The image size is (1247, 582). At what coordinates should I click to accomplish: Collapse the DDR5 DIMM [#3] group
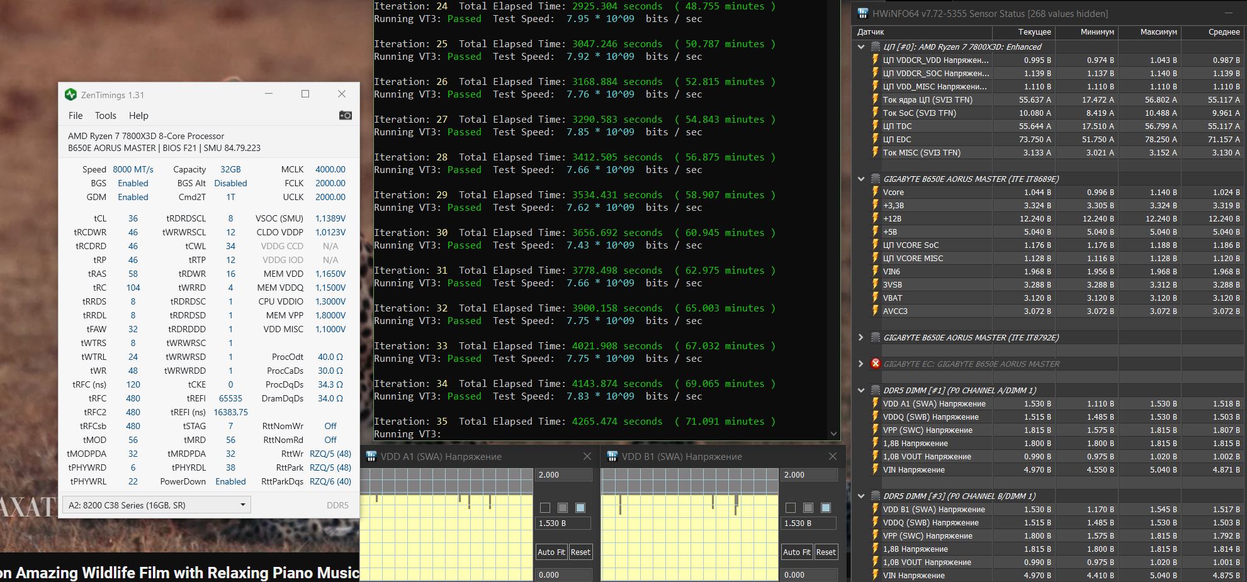861,496
